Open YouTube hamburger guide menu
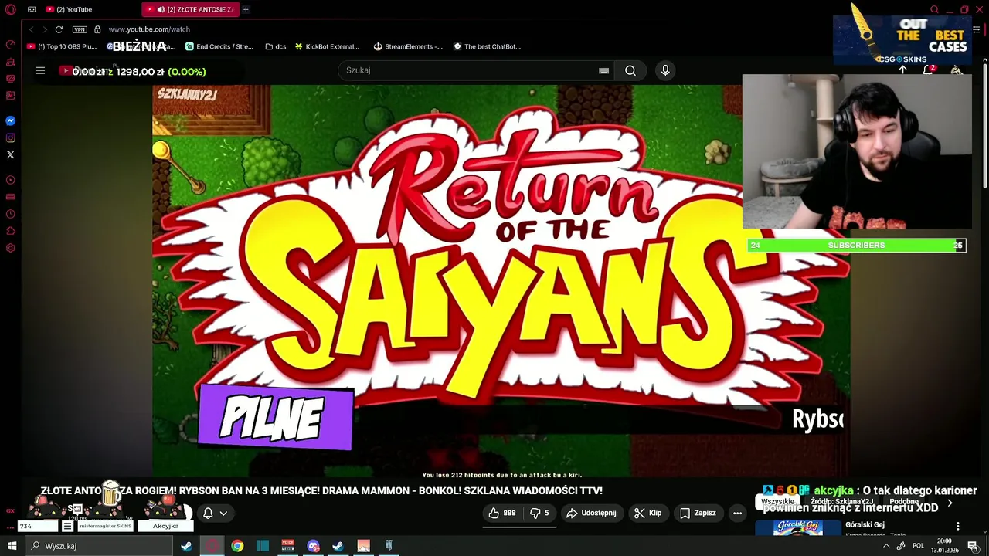 coord(40,70)
